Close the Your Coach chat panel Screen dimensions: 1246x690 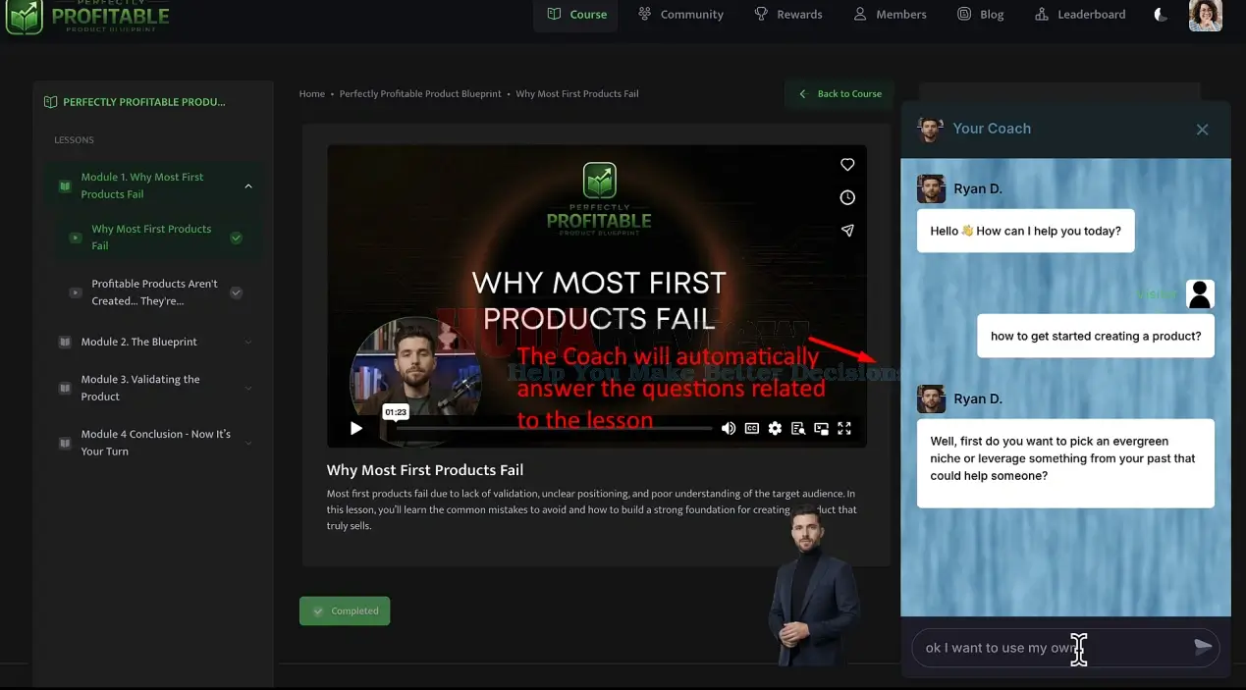point(1202,130)
